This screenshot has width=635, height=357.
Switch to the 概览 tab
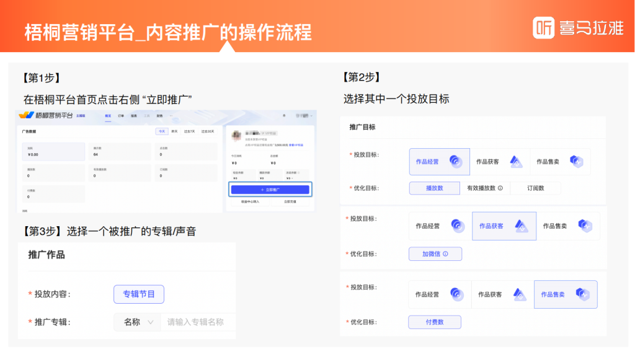click(108, 116)
